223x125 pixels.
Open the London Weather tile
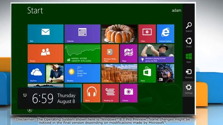point(83,73)
